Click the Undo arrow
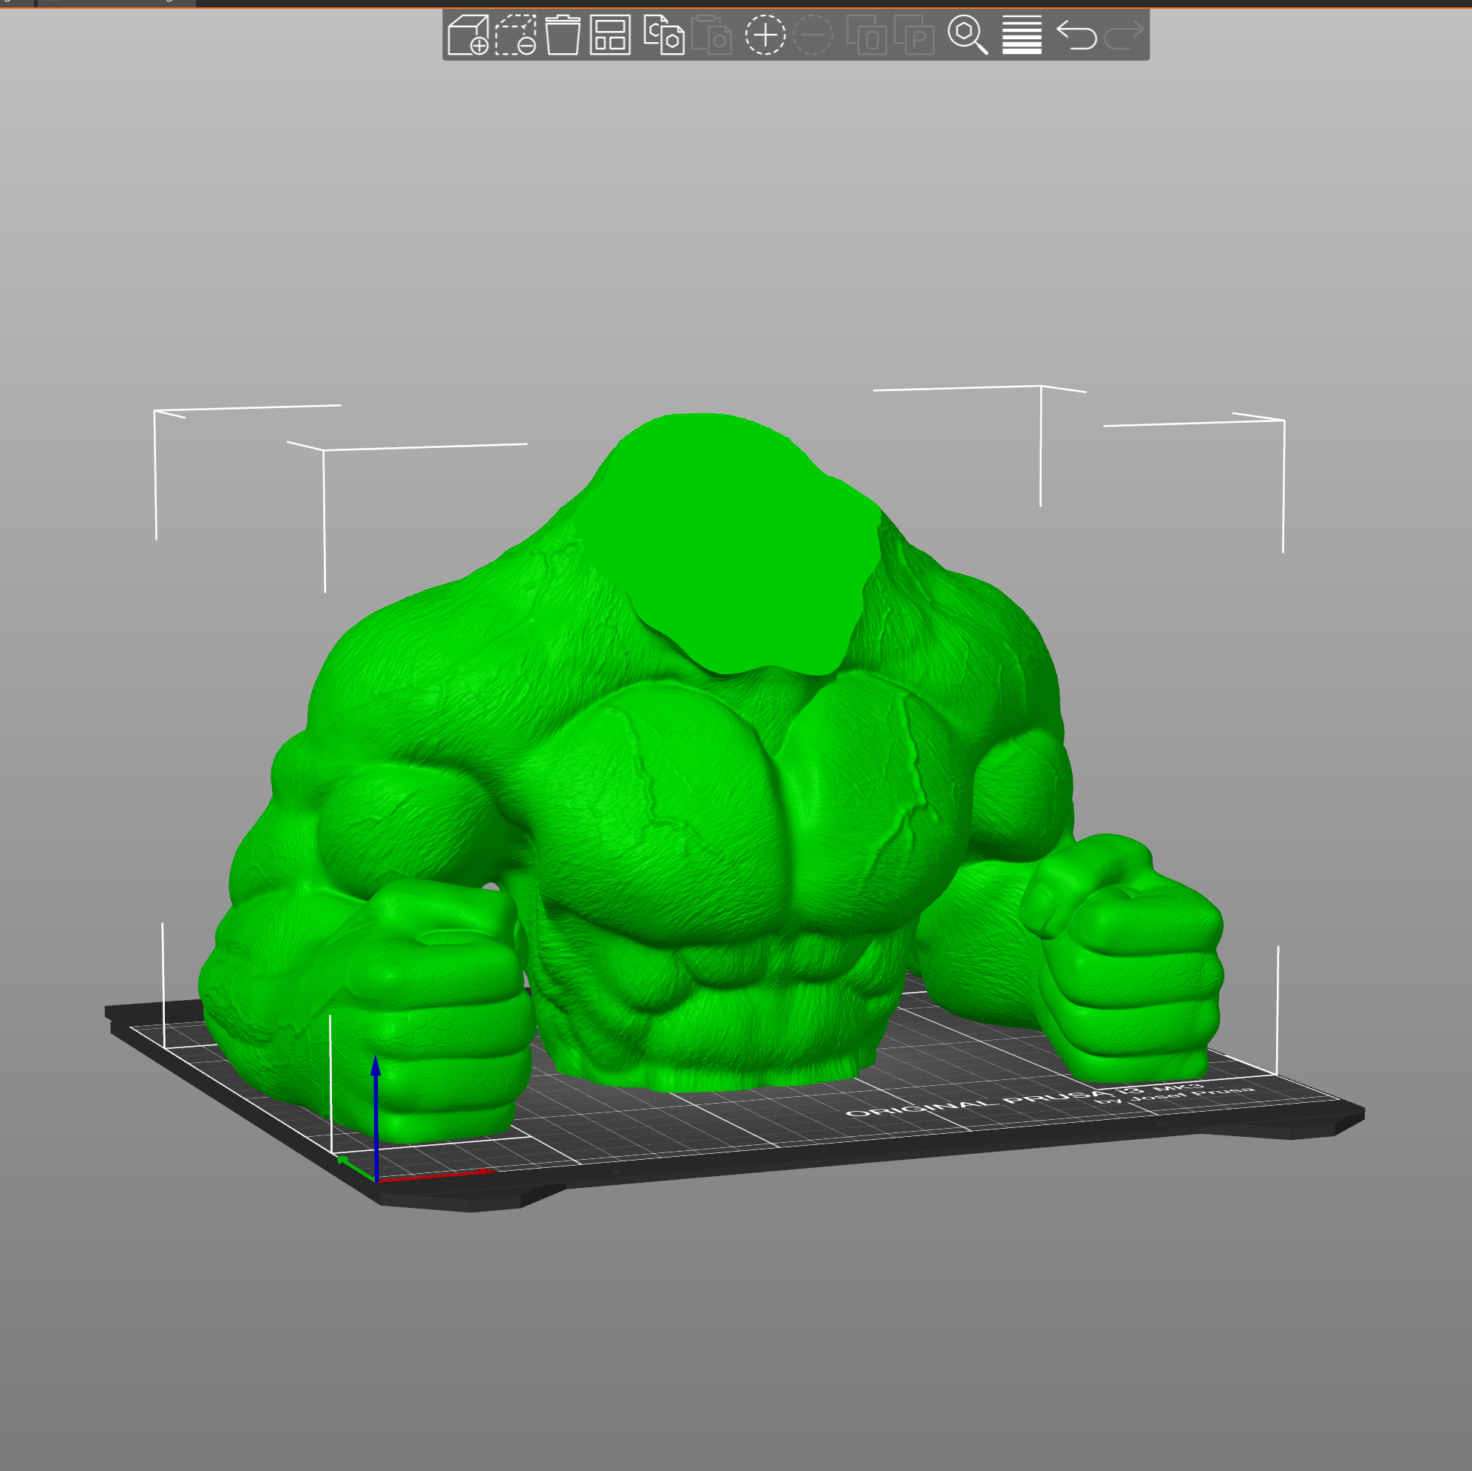1472x1471 pixels. pos(1076,35)
